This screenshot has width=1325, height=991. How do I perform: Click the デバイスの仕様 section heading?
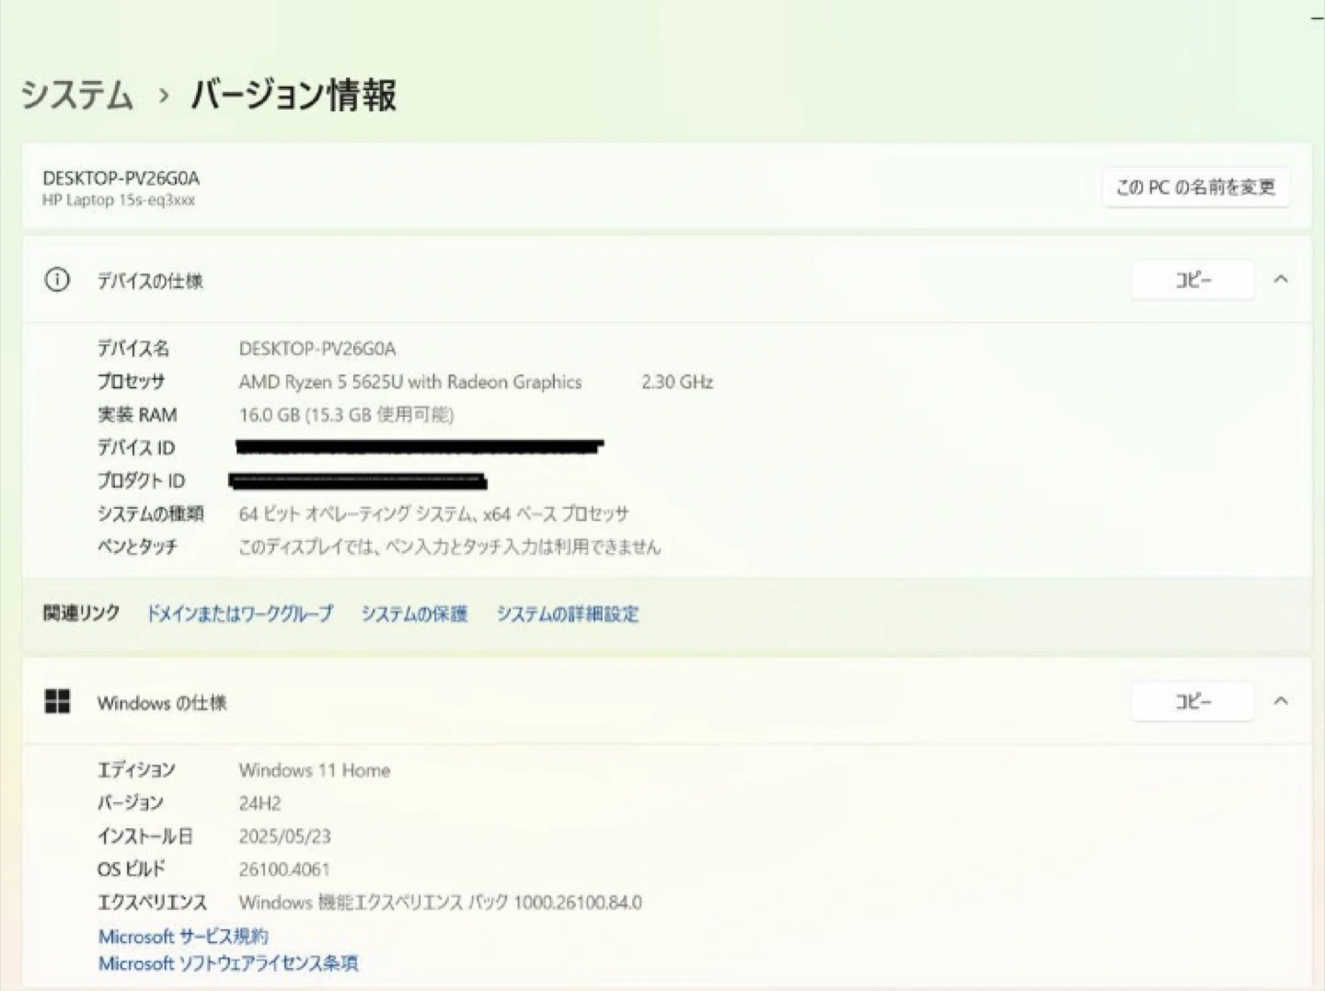pos(150,281)
